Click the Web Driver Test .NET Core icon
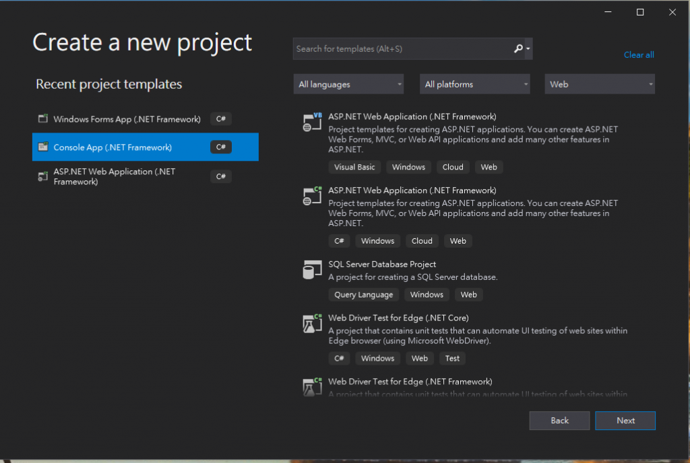 click(313, 324)
